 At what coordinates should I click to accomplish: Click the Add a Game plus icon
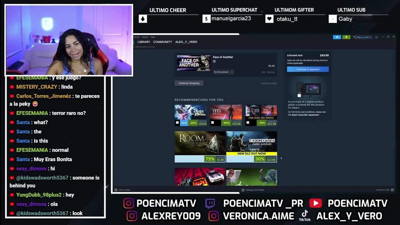point(116,190)
